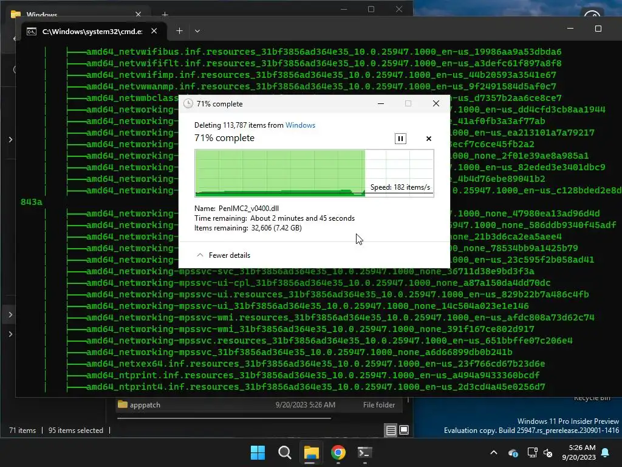Pause the deletion operation
The image size is (622, 467).
(400, 139)
